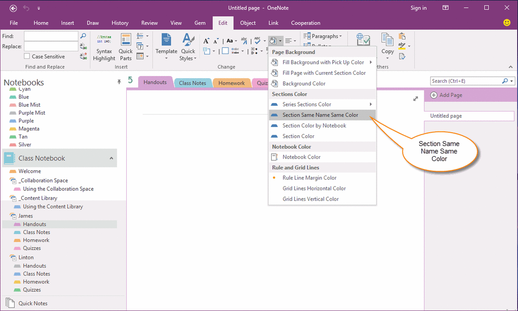Switch to the Gem ribbon tab

200,23
